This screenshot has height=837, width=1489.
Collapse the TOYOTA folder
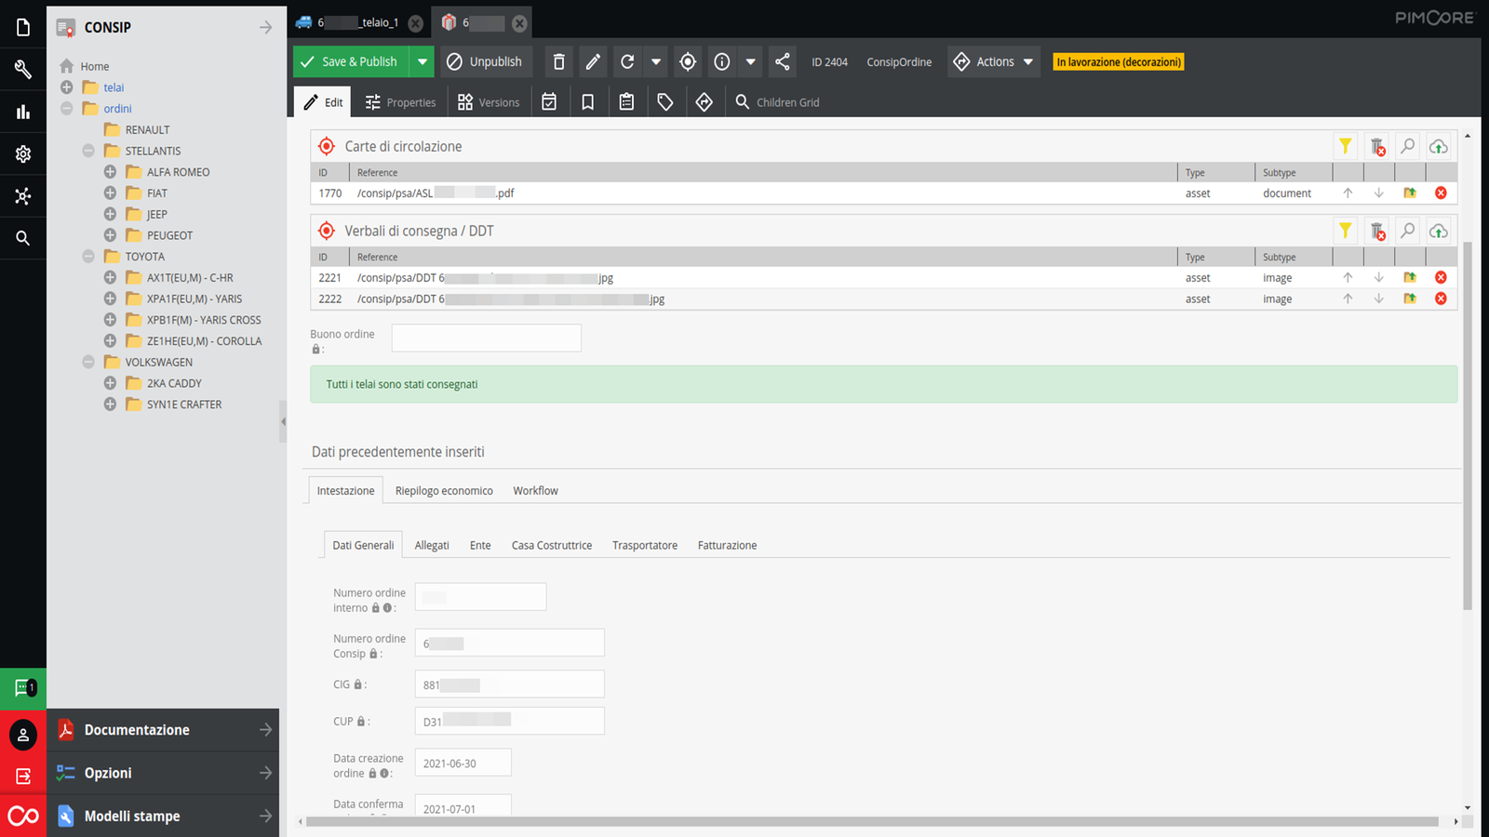[x=88, y=256]
